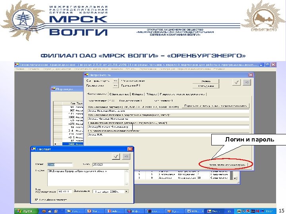Image resolution: width=286 pixels, height=214 pixels.
Task: Click the undo arrow button in Потребитель window
Action: (247, 82)
